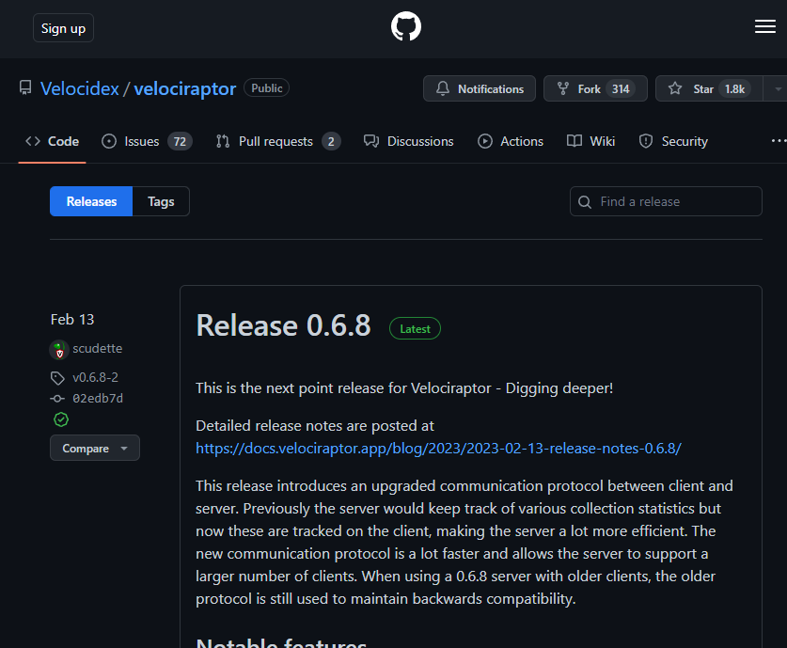Open the docs.velociraptor.app release notes link
787x648 pixels.
(439, 449)
